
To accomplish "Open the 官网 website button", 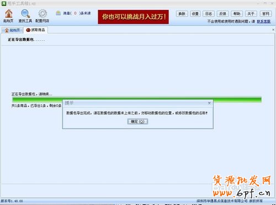I will [x=266, y=14].
